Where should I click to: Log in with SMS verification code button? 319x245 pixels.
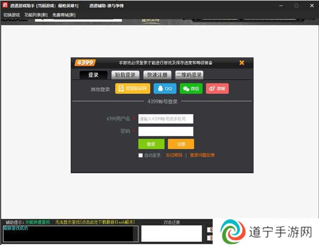point(132,88)
